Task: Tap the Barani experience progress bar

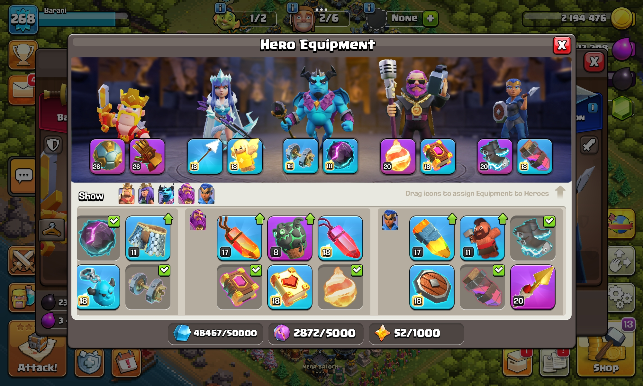Action: point(84,19)
